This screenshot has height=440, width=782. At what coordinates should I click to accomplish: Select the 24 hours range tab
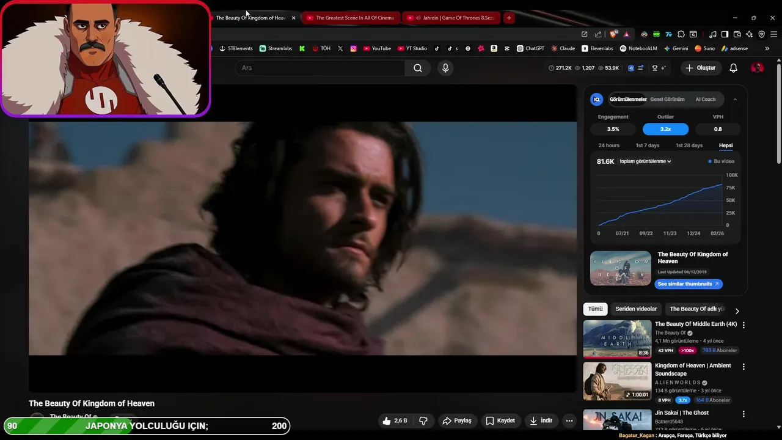[x=608, y=145]
